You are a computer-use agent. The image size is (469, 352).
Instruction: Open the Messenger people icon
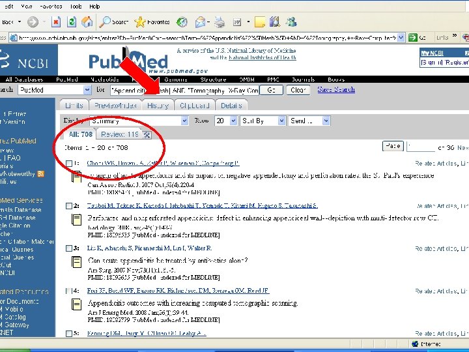(291, 22)
